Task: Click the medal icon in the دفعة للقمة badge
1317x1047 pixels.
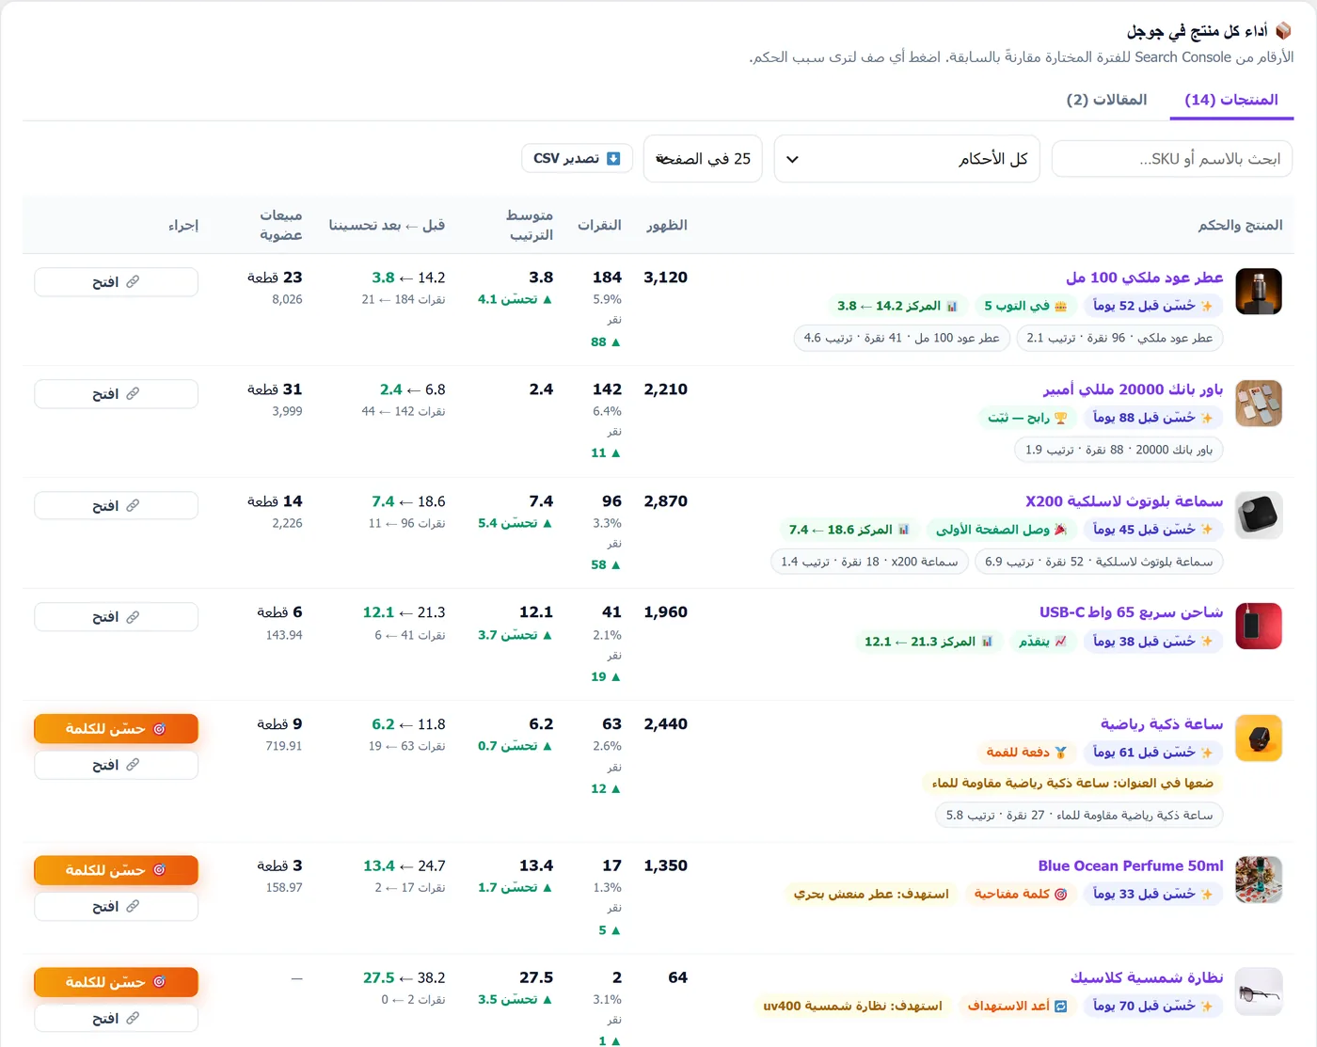Action: pos(1060,753)
